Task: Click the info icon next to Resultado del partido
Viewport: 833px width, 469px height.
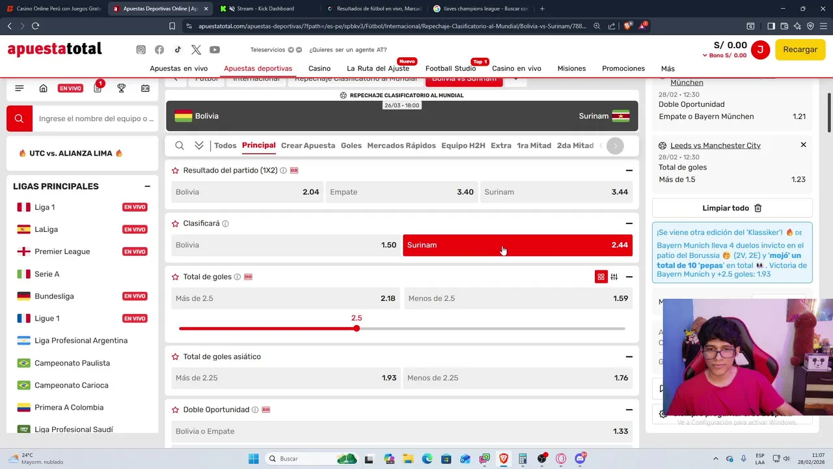Action: click(283, 171)
